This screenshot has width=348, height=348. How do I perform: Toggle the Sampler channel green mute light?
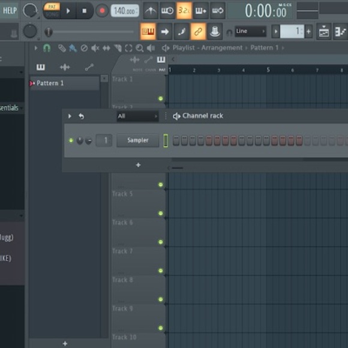click(x=71, y=140)
